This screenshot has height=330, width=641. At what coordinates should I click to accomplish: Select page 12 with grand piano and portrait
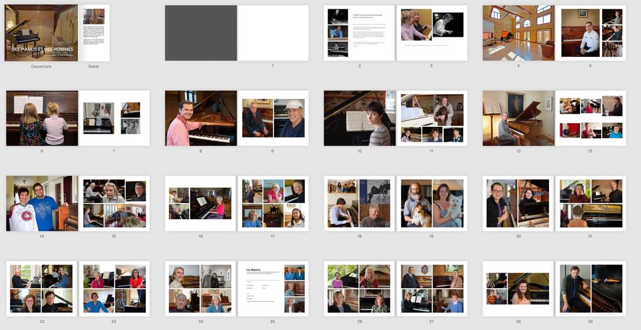[518, 118]
